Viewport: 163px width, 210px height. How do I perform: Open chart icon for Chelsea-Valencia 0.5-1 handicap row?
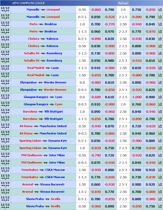(x=160, y=39)
